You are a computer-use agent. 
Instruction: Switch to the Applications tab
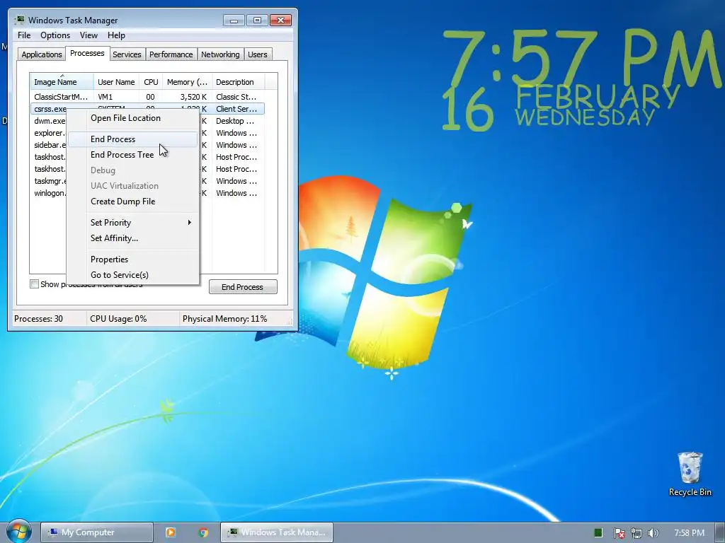tap(42, 54)
